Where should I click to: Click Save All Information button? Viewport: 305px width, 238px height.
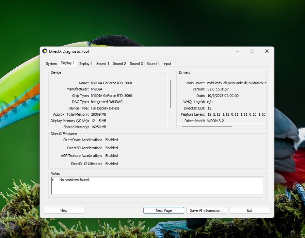coord(207,210)
